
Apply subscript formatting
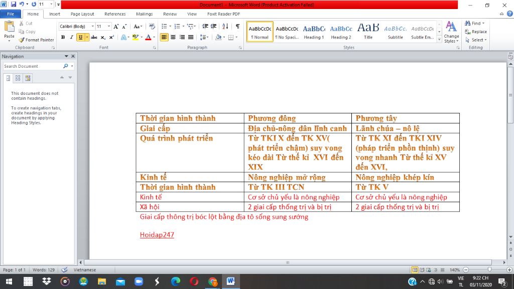(103, 37)
